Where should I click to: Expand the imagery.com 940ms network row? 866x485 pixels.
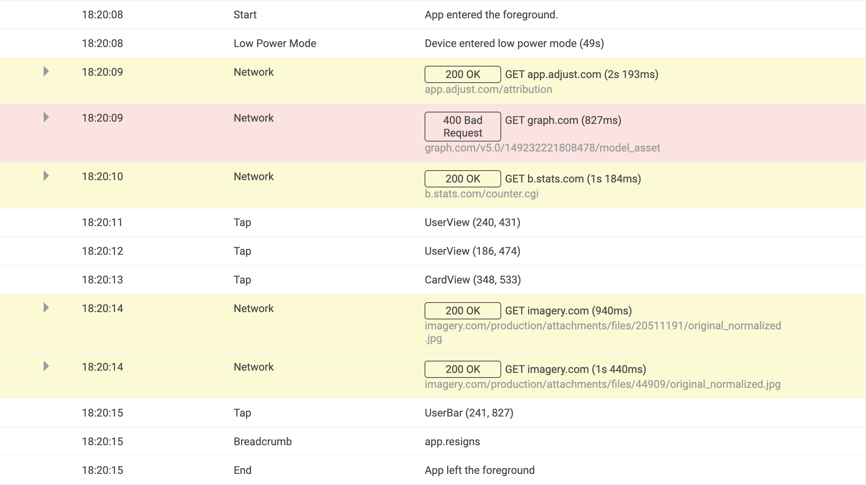coord(46,308)
